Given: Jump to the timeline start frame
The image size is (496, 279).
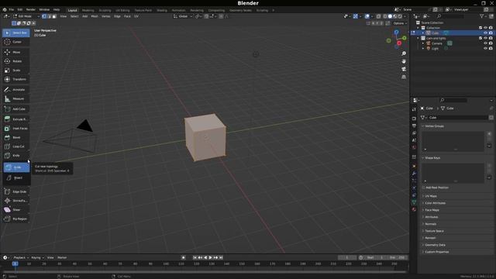Looking at the screenshot, I should point(195,258).
